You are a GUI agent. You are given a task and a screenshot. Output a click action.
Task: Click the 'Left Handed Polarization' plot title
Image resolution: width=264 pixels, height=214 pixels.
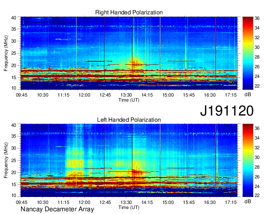129,120
